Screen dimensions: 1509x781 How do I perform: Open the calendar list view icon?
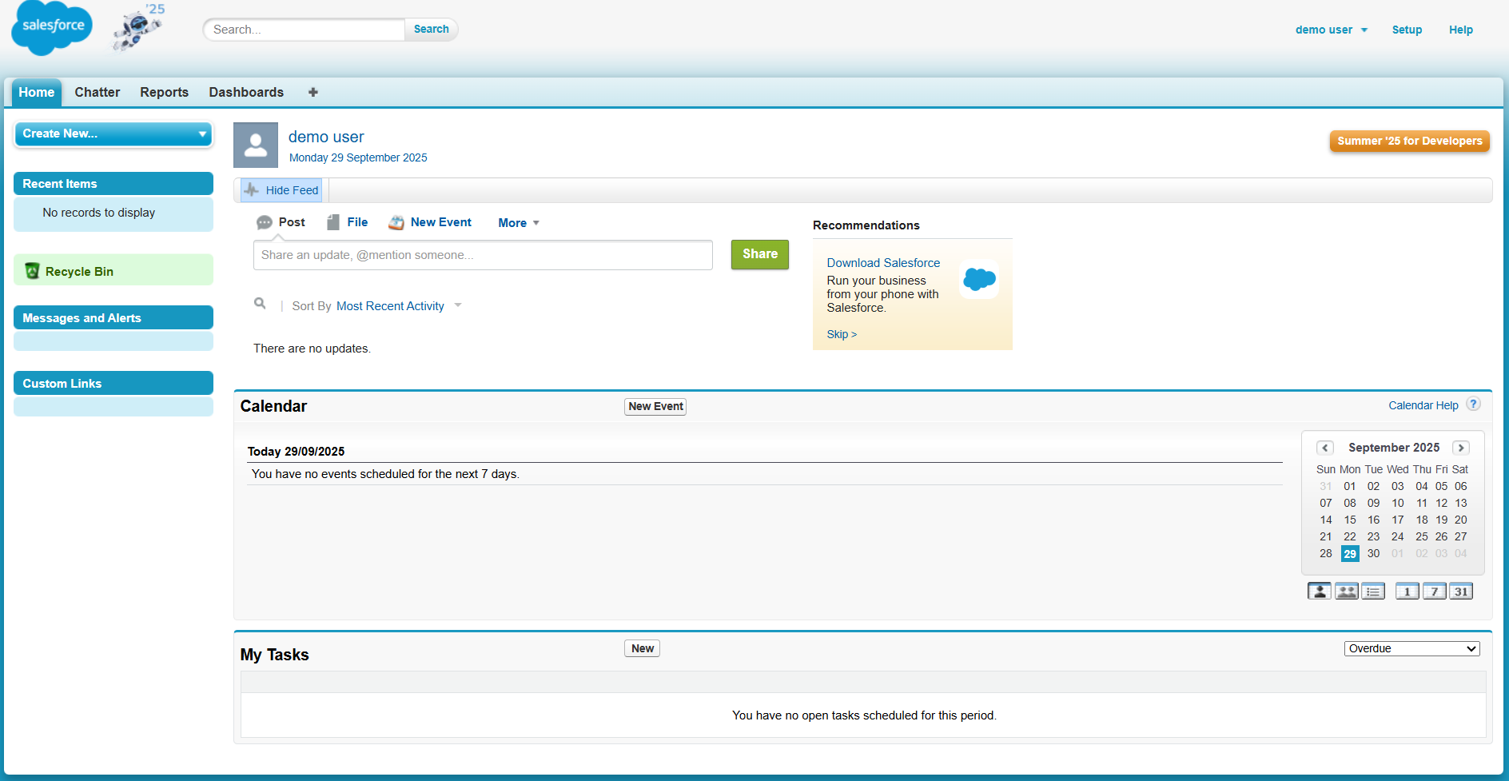pos(1373,592)
